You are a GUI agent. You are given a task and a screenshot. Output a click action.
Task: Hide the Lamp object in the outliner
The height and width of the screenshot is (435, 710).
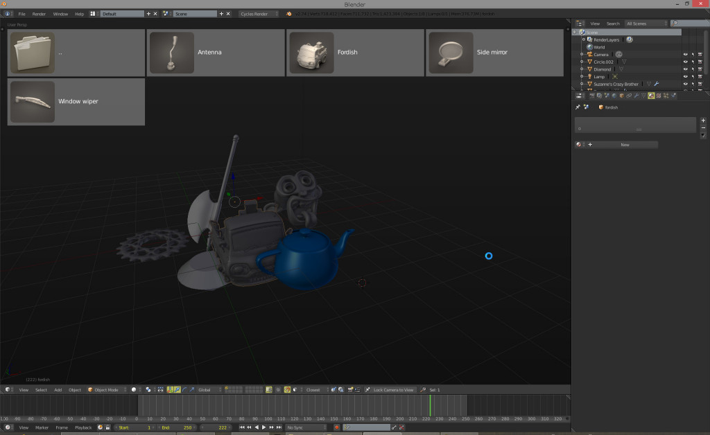685,76
